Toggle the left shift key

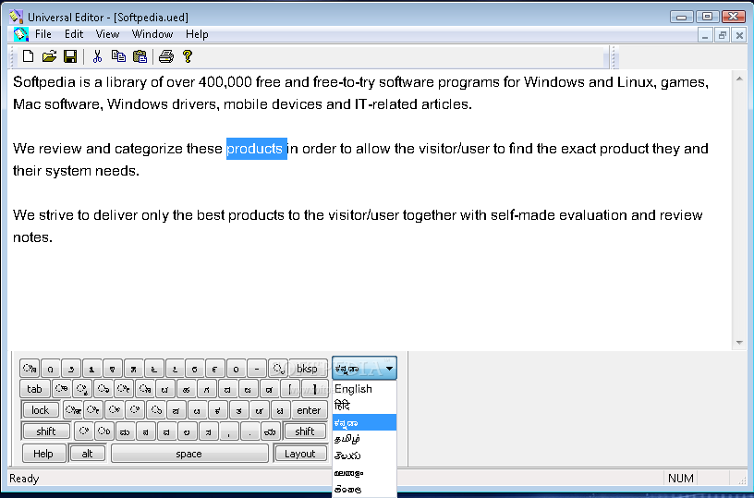(46, 431)
